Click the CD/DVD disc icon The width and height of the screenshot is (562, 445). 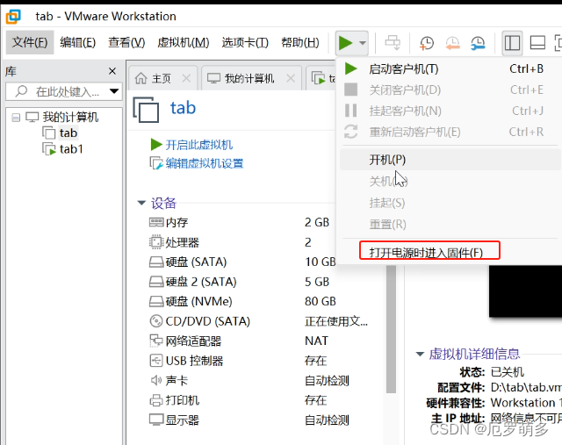[x=156, y=321]
